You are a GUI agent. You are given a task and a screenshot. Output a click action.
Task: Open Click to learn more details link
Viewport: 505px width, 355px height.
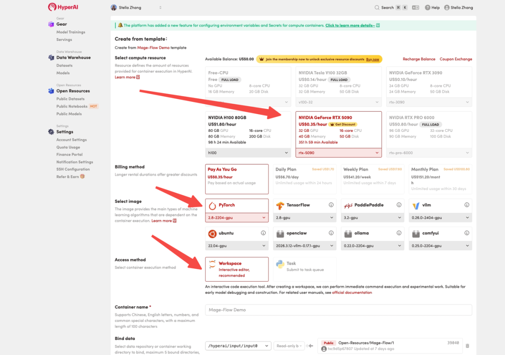click(x=350, y=25)
